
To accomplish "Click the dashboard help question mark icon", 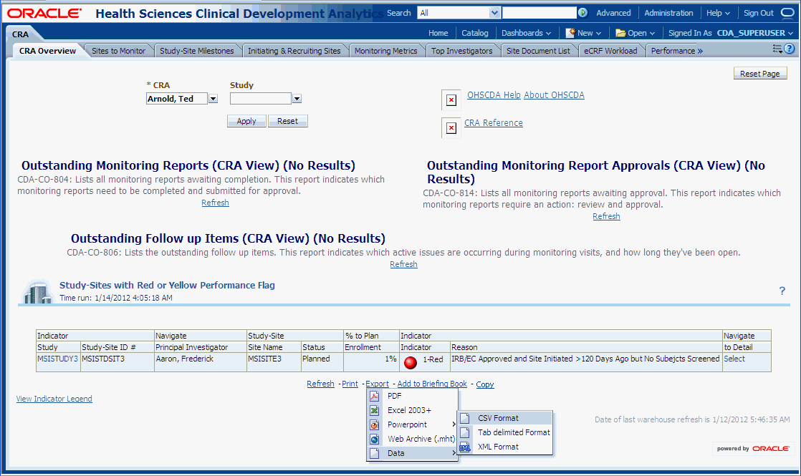I will coord(790,49).
